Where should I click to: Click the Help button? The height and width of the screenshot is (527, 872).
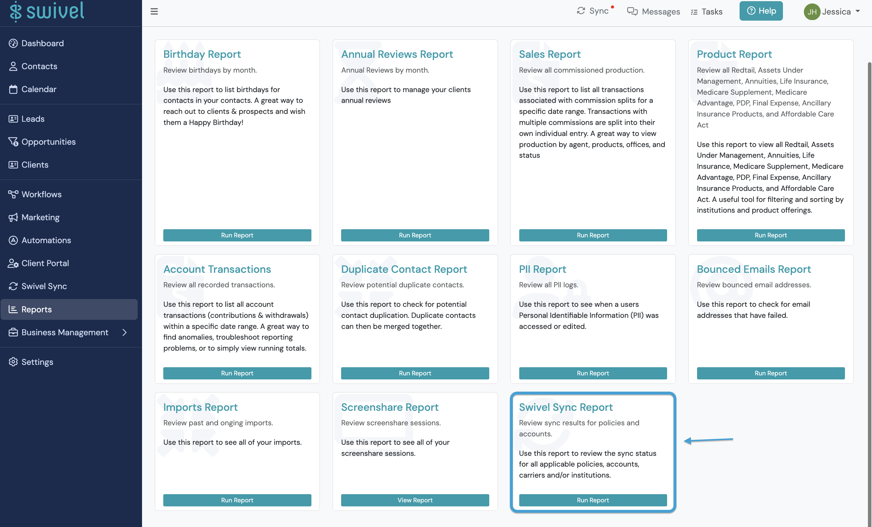[761, 11]
